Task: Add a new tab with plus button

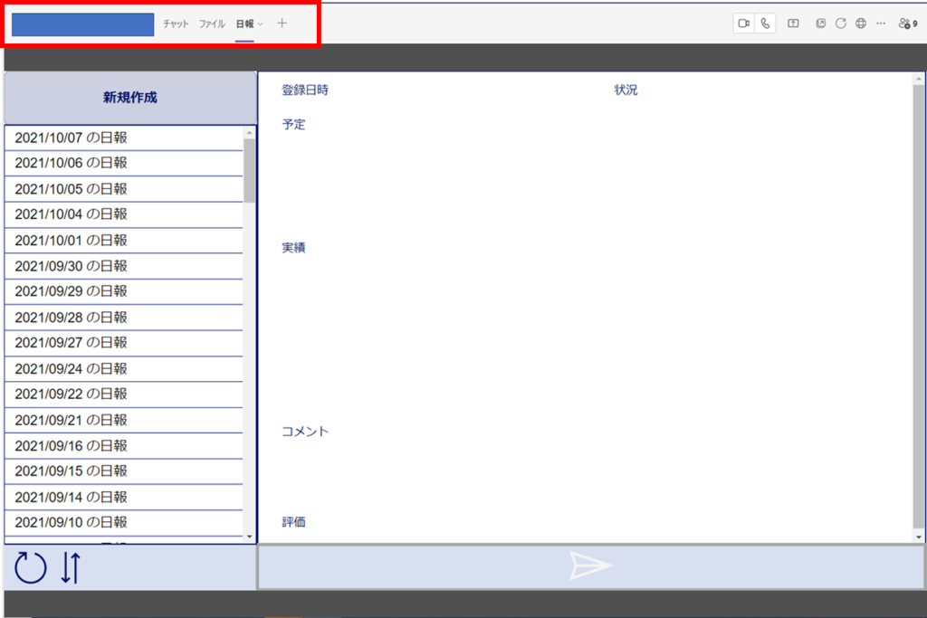Action: pos(282,24)
